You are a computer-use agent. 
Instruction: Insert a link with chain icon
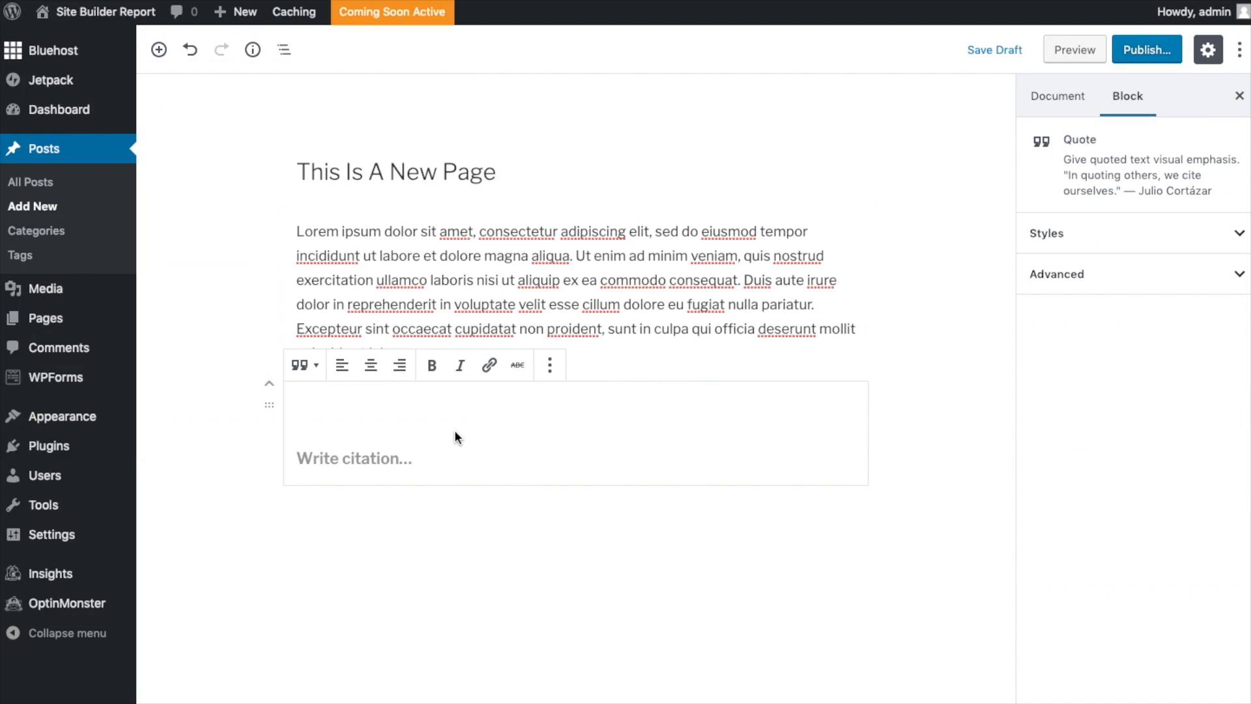[489, 365]
